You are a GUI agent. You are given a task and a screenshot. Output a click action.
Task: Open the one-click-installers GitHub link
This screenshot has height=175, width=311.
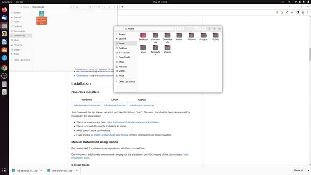(133, 122)
